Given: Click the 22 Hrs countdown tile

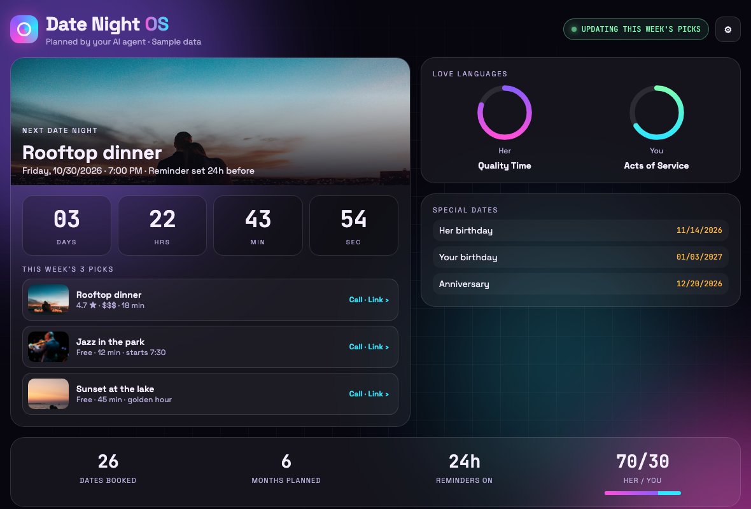Looking at the screenshot, I should pyautogui.click(x=162, y=225).
